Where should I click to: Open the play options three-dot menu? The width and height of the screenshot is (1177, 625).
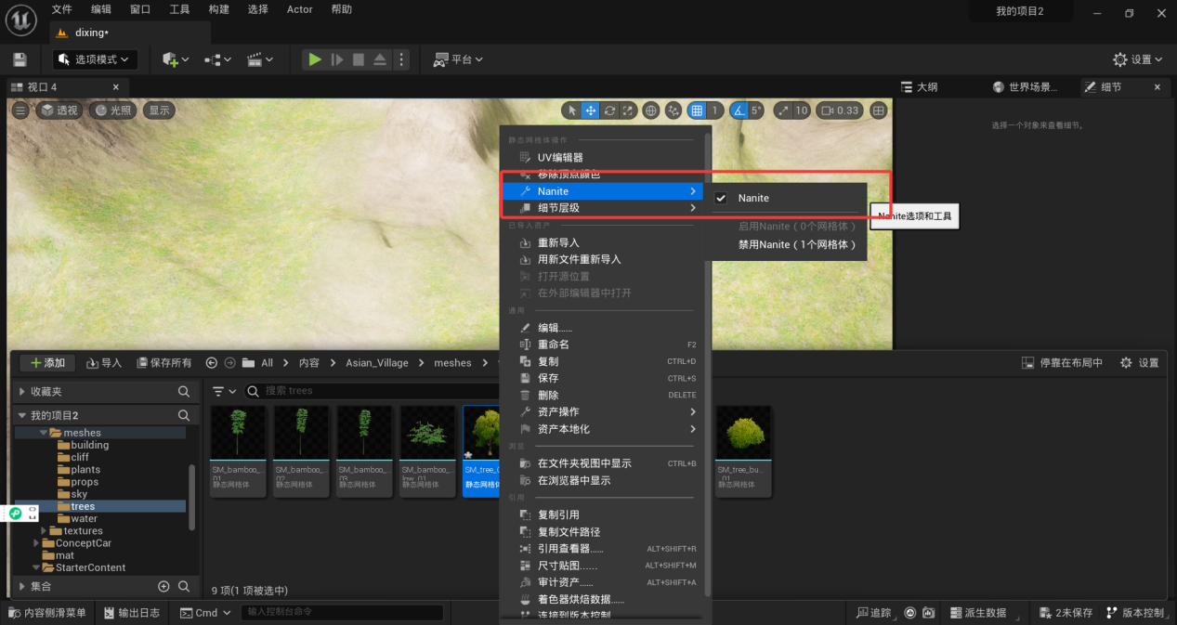point(401,59)
